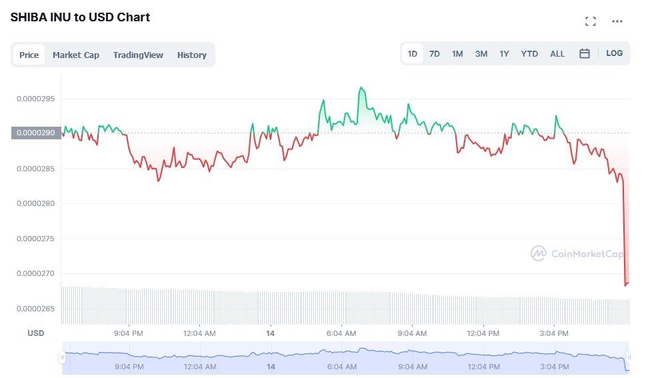This screenshot has height=378, width=646.
Task: Click the CoinMarketCap watermark logo
Action: pyautogui.click(x=577, y=253)
